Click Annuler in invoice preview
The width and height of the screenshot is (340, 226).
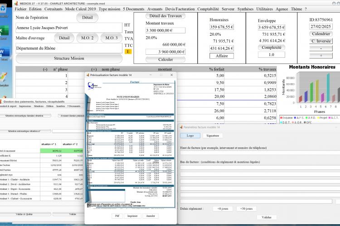click(151, 216)
